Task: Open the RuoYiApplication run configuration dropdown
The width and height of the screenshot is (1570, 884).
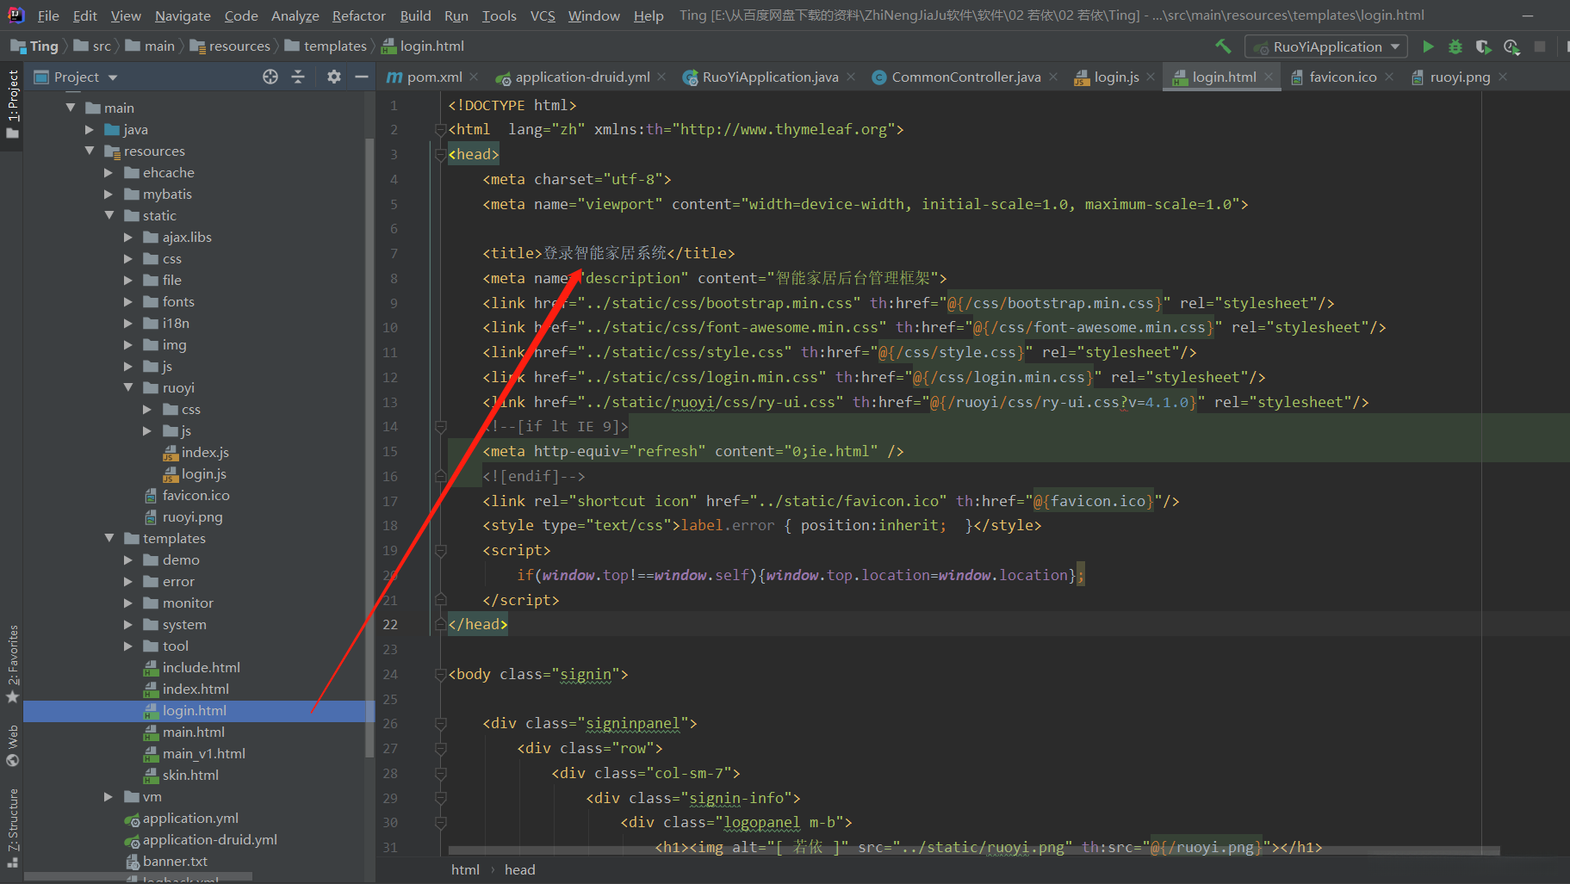Action: (1326, 46)
